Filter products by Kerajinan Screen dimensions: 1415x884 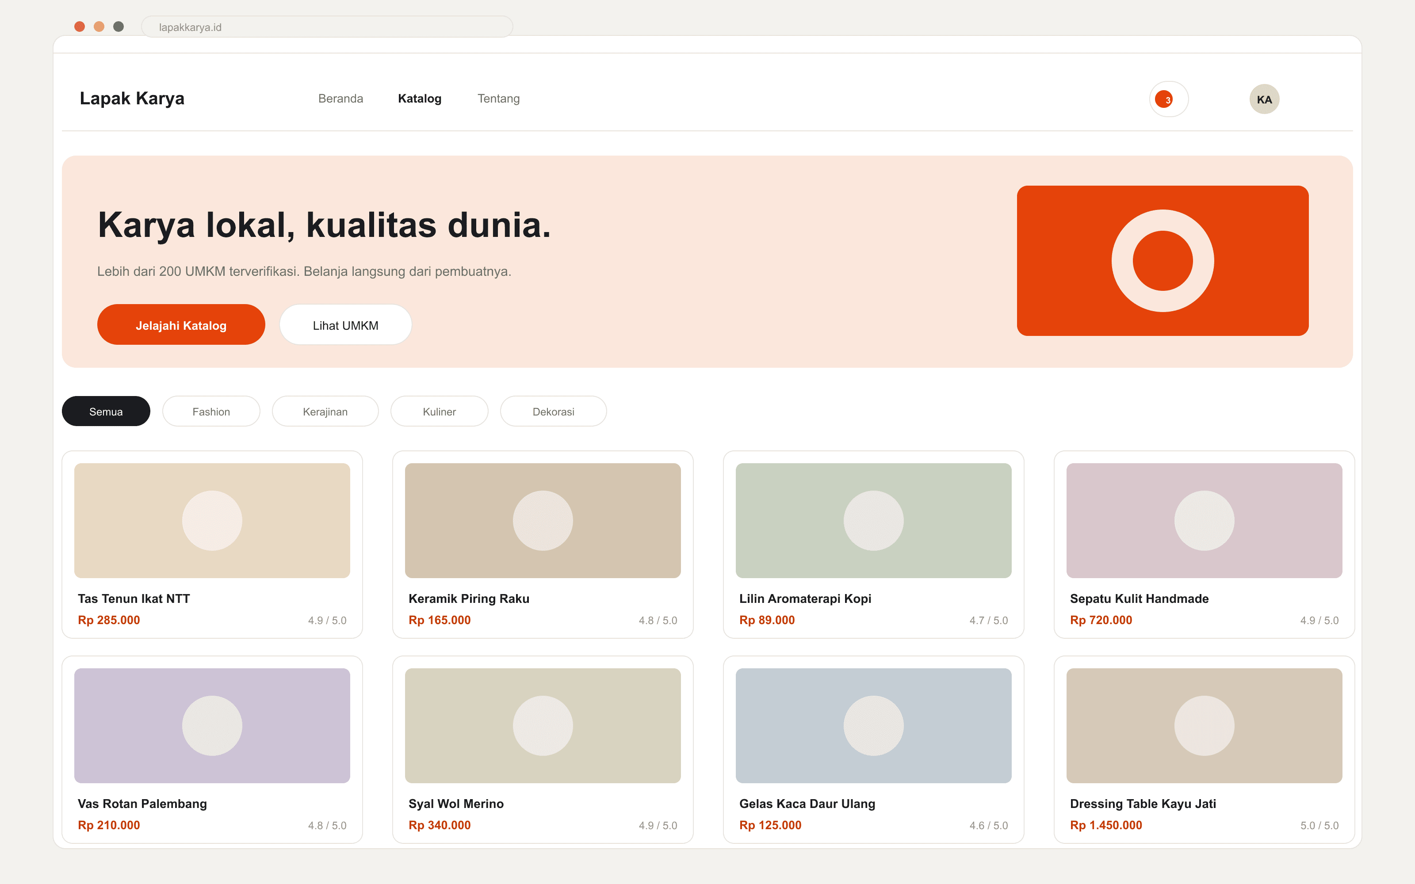(x=325, y=412)
